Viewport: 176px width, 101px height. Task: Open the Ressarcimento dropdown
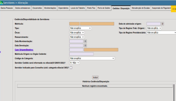pos(77,37)
